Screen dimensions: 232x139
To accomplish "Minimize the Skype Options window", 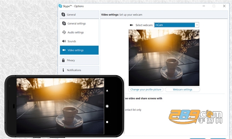I will [x=204, y=6].
